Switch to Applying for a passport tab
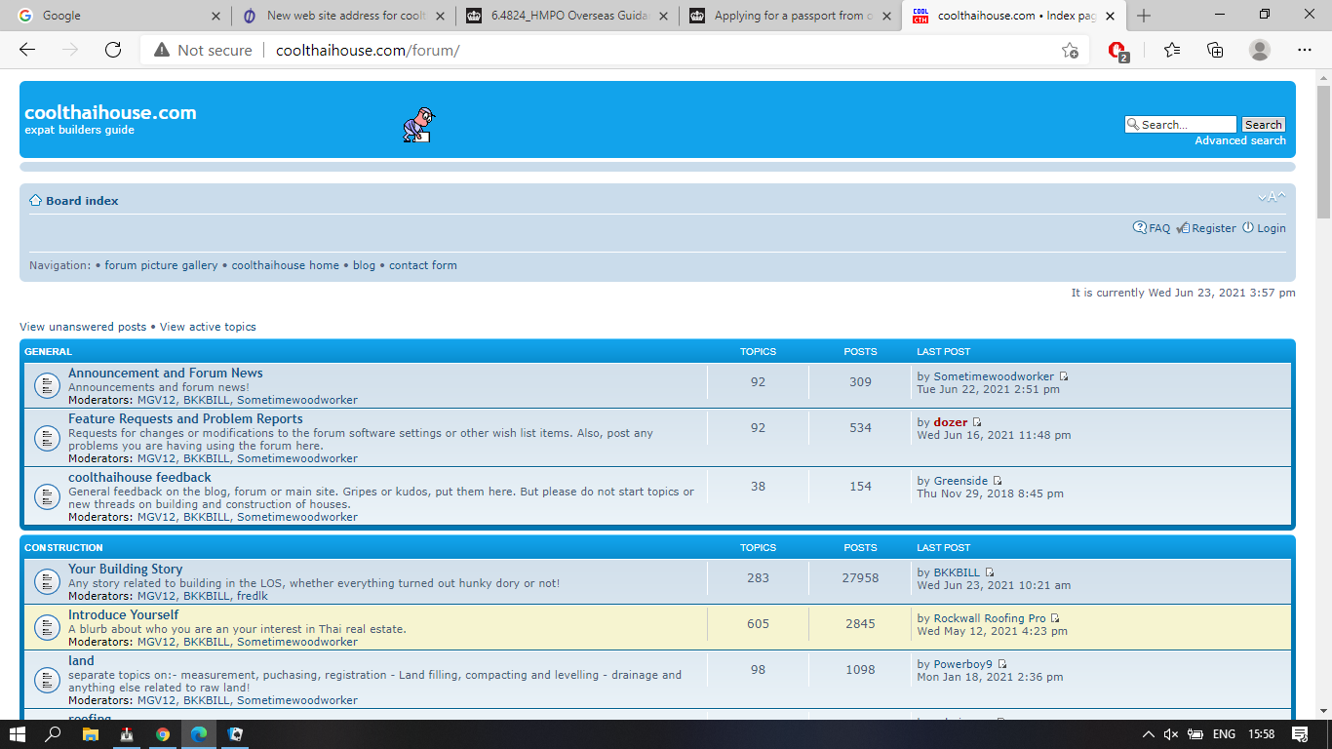 click(791, 16)
